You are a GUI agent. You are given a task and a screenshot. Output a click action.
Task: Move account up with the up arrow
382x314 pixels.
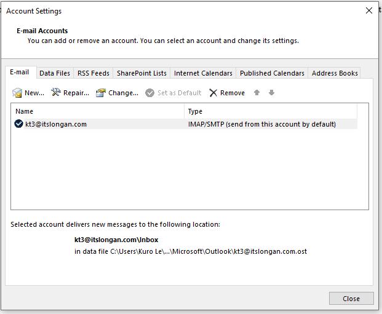[x=257, y=93]
